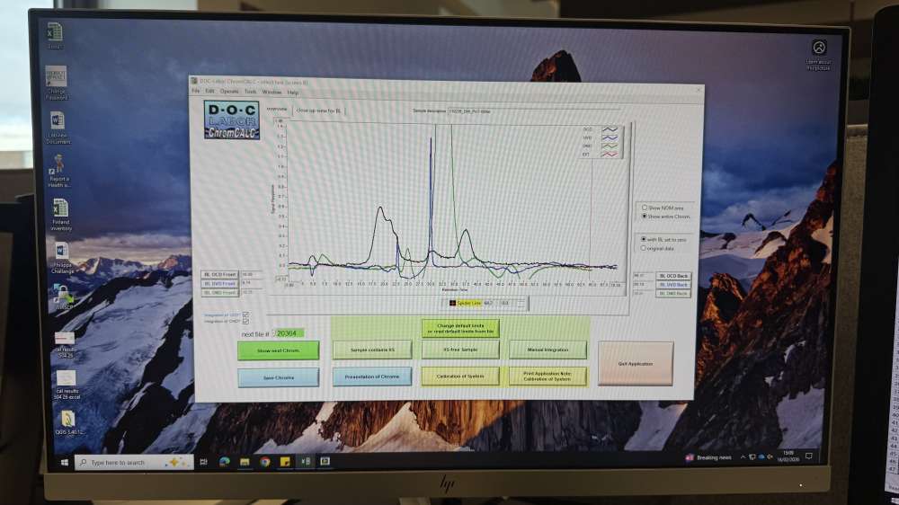Open the notification center icon in the system tray
This screenshot has height=505, width=899.
(x=809, y=456)
